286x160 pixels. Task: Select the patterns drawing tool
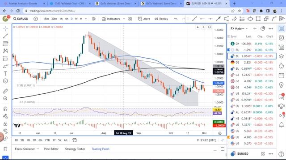coord(5,51)
